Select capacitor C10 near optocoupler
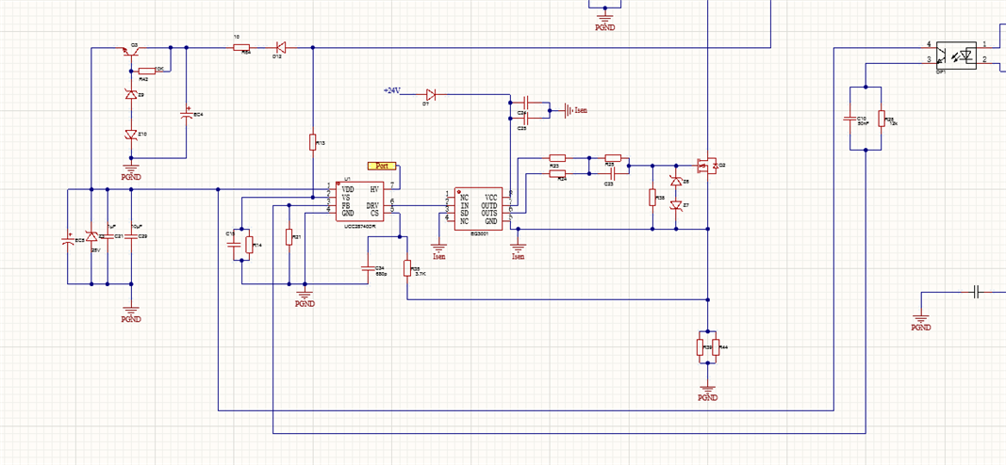The width and height of the screenshot is (1006, 465). [x=849, y=118]
